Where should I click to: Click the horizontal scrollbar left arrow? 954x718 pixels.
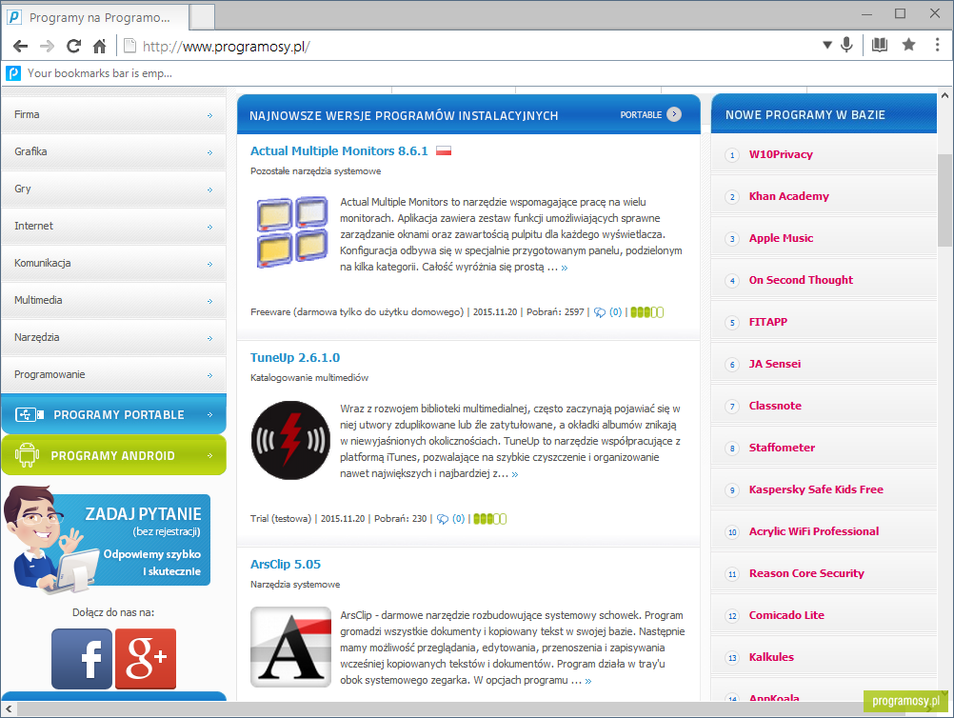tap(8, 708)
